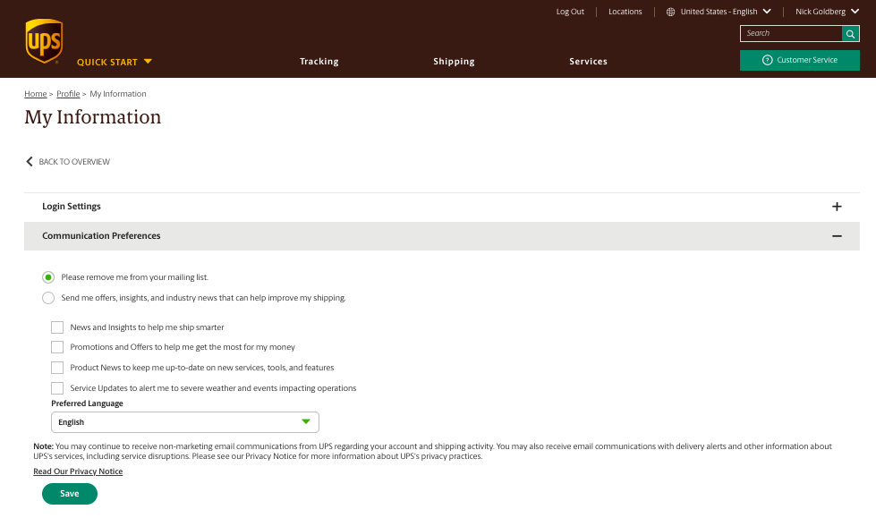Click the Login Settings section header
This screenshot has height=518, width=876.
tap(441, 207)
